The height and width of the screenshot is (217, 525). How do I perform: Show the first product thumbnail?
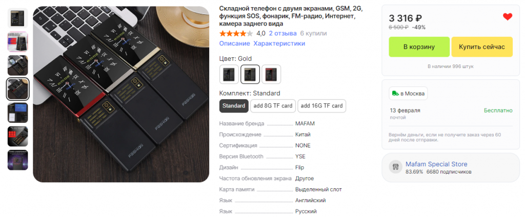tap(18, 18)
